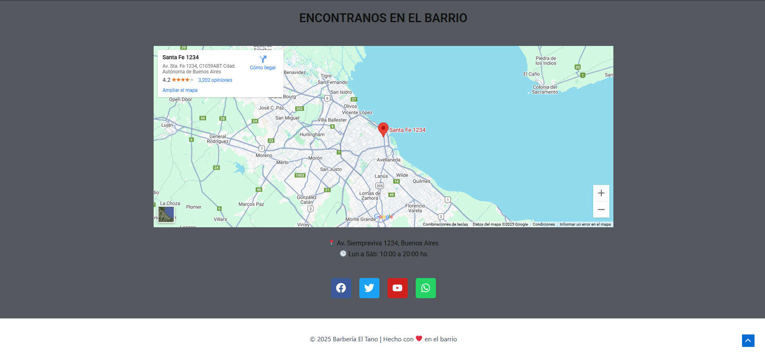Click the Florencio Varela map label
Viewport: 765px width, 357px height.
click(x=415, y=208)
